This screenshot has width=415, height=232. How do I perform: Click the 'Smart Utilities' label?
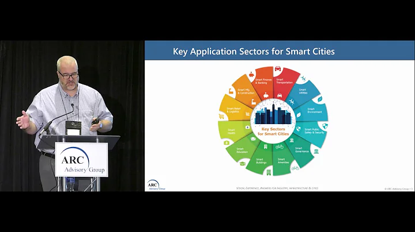303,91
